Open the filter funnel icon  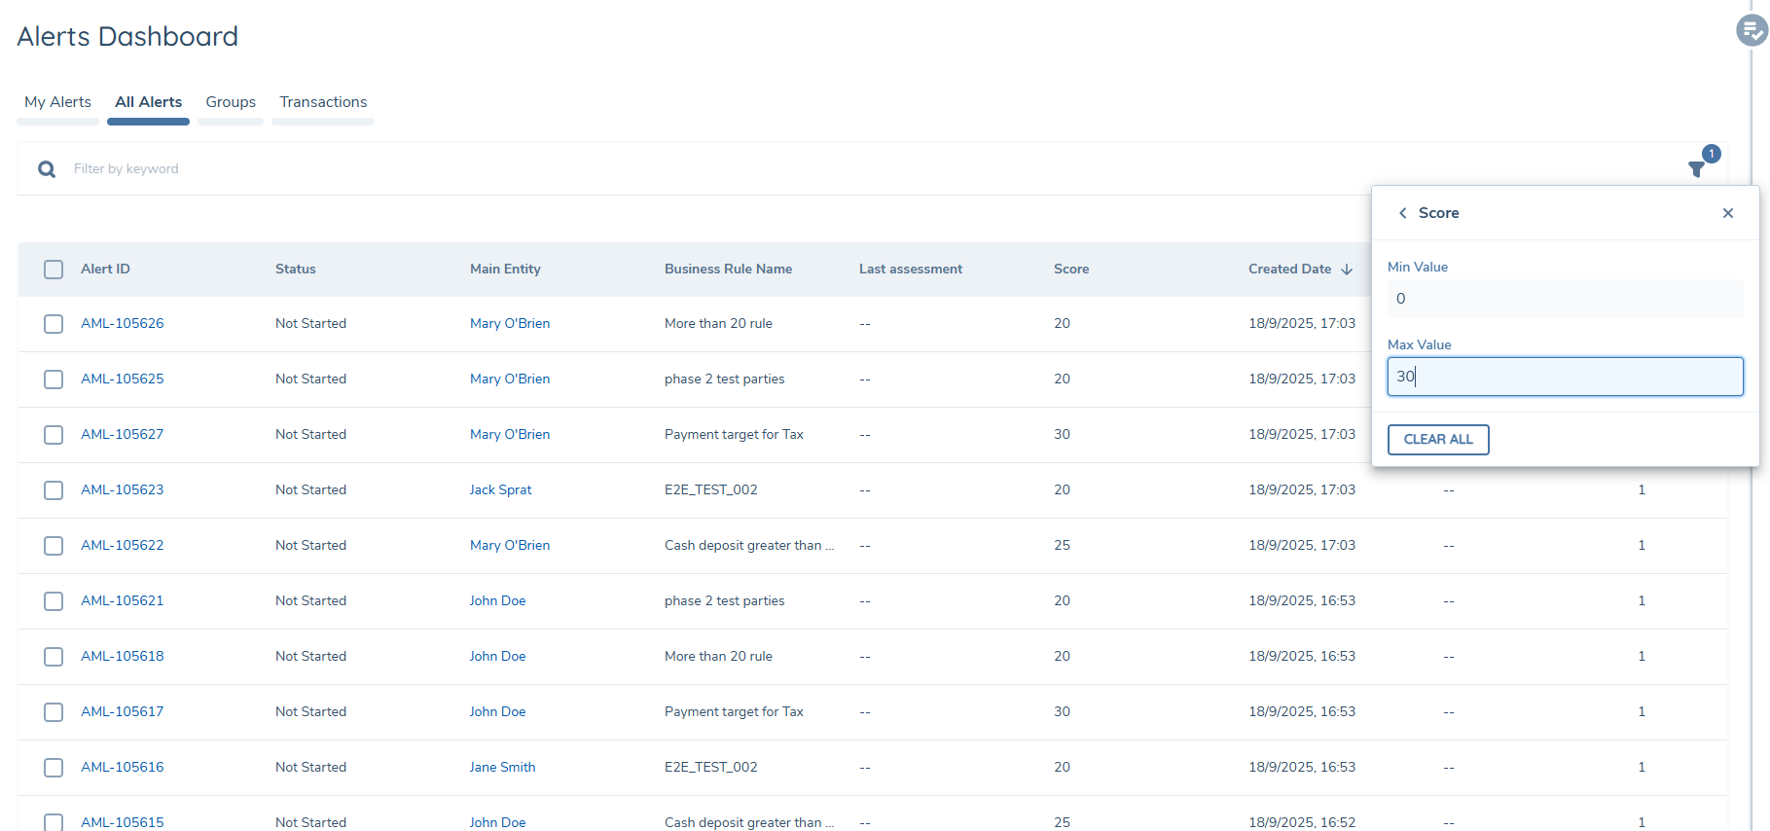point(1696,169)
